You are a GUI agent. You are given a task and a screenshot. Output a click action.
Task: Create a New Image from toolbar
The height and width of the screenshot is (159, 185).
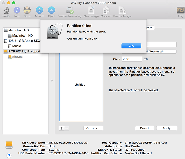[92, 10]
